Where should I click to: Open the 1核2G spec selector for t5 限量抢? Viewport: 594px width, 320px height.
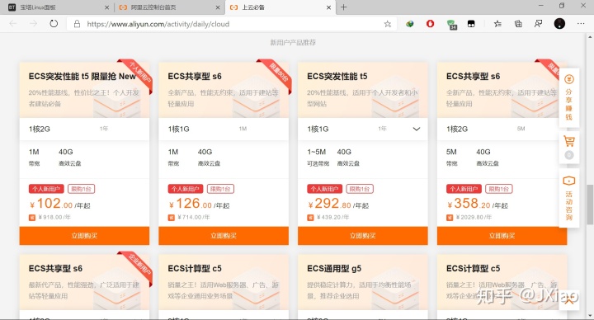click(84, 129)
